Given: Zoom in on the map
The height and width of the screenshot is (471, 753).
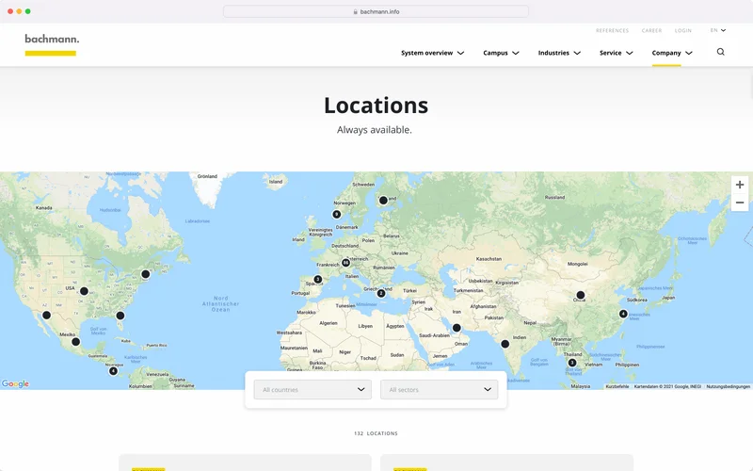Looking at the screenshot, I should [740, 185].
